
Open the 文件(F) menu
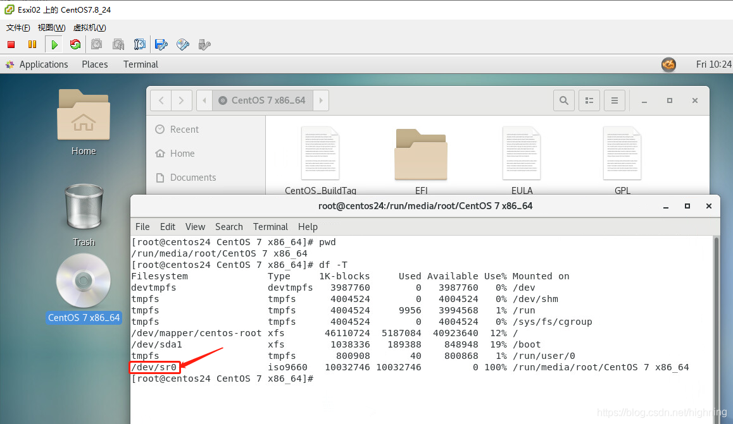(18, 28)
